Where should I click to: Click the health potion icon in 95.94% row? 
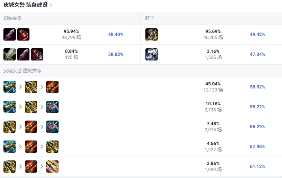[23, 34]
